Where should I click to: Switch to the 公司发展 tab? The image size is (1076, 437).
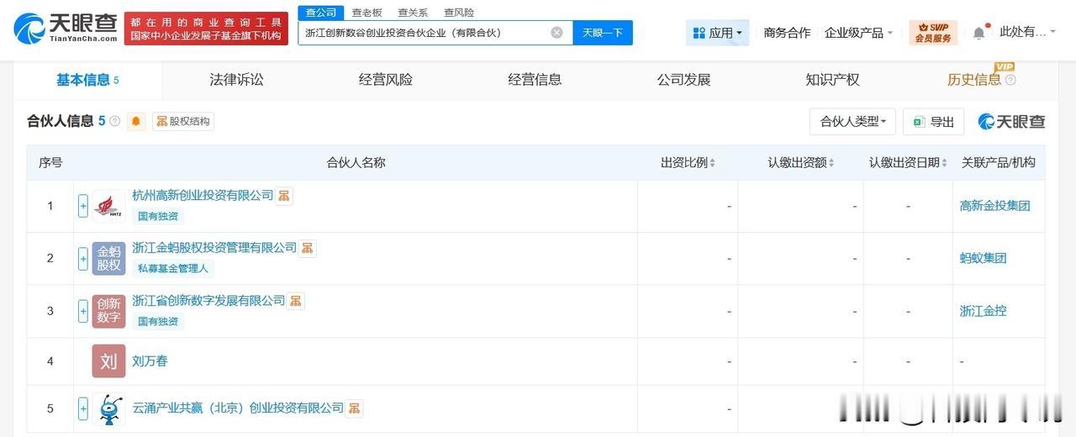pos(683,80)
